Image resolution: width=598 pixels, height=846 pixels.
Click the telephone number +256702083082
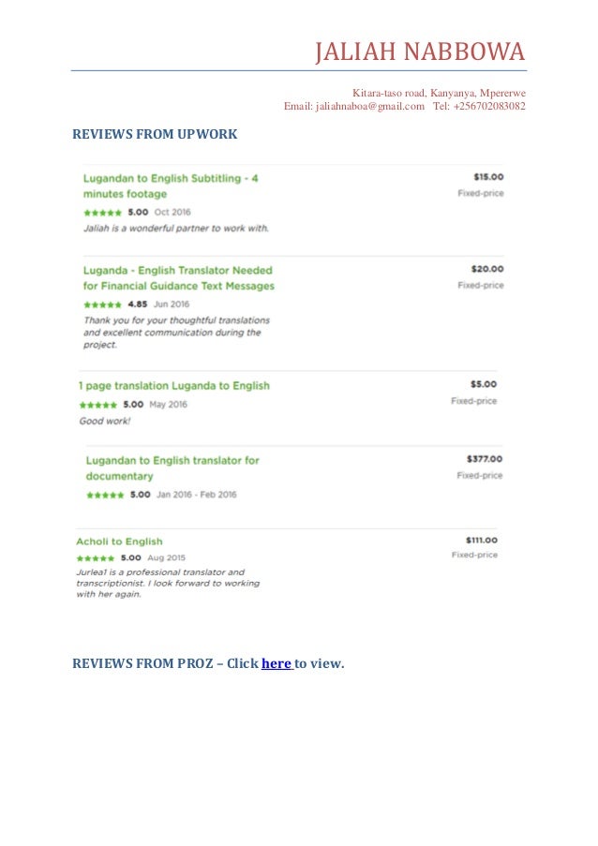click(x=489, y=106)
